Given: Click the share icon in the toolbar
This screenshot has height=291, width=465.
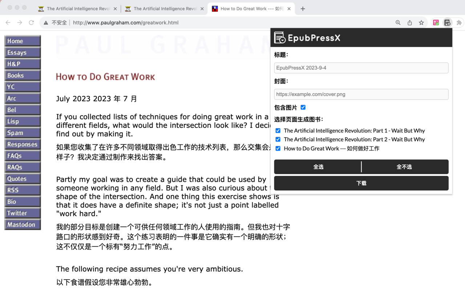Looking at the screenshot, I should tap(409, 22).
